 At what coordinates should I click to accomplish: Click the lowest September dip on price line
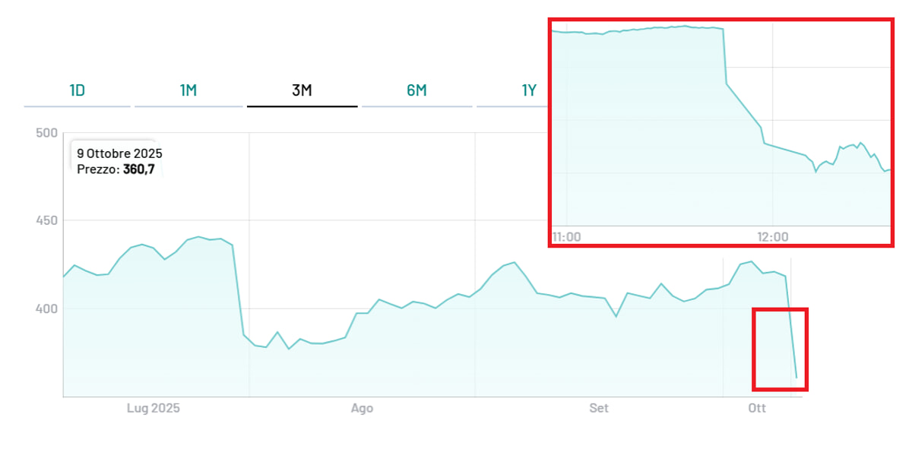click(x=616, y=316)
